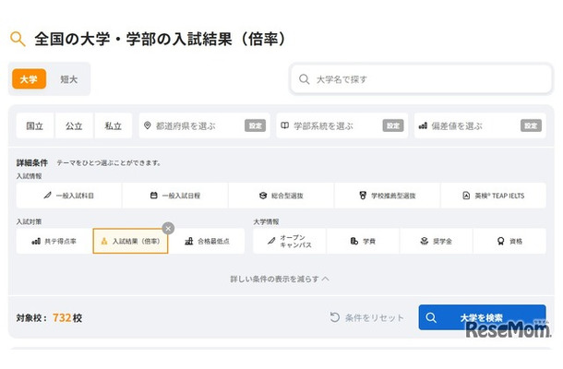Screen dimensions: 563x369
Task: Click the 全国の大学・学部の入試結果（倍率） heading
Action: [x=161, y=39]
